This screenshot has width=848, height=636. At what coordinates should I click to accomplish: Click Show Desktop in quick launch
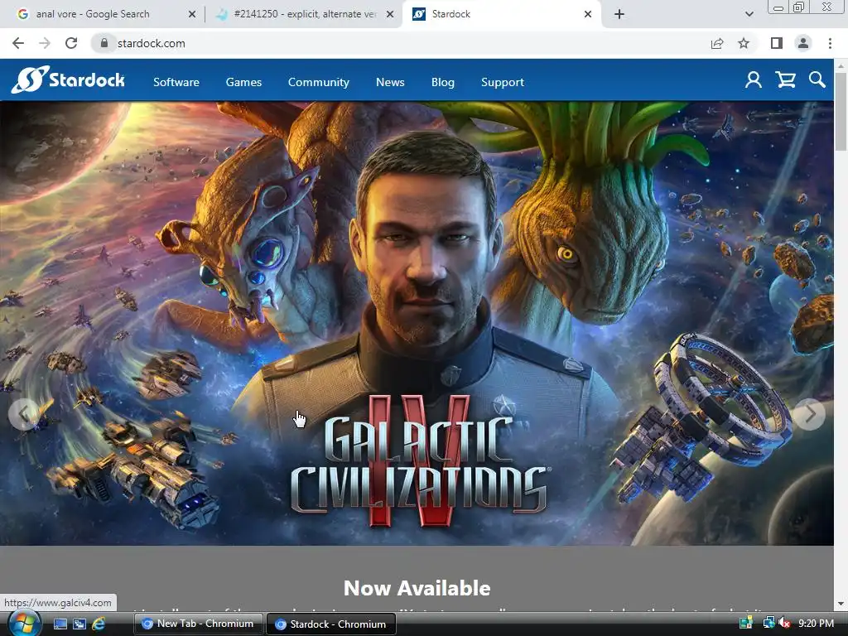coord(60,624)
